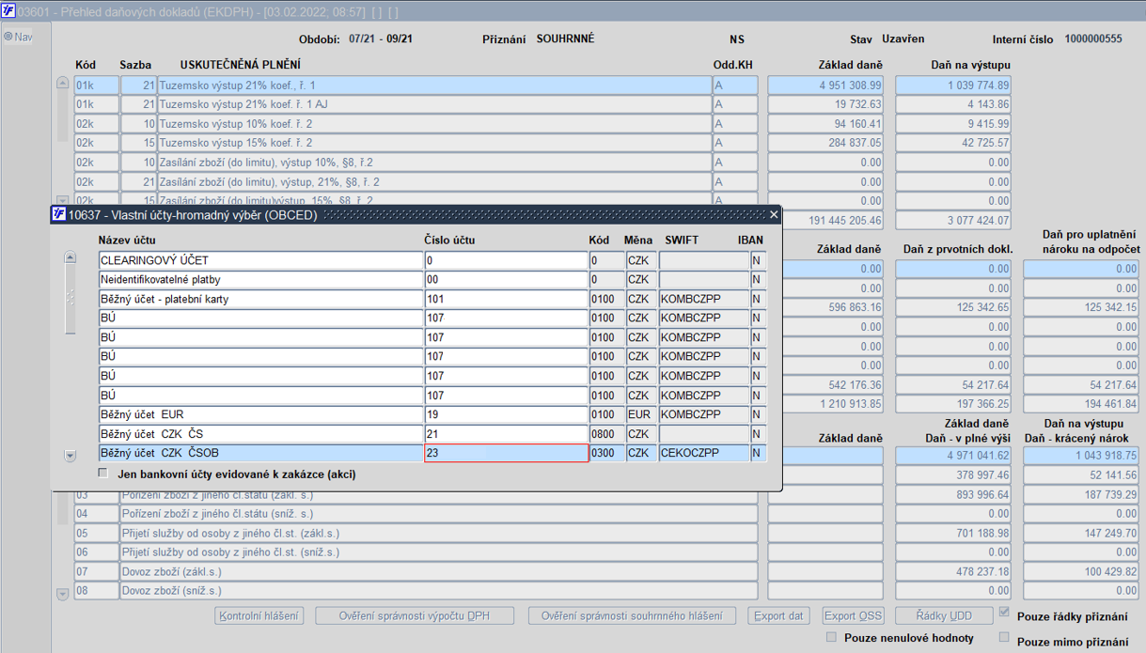Viewport: 1146px width, 653px height.
Task: Click Přiznání value SOUHRNNÉ
Action: pos(565,39)
